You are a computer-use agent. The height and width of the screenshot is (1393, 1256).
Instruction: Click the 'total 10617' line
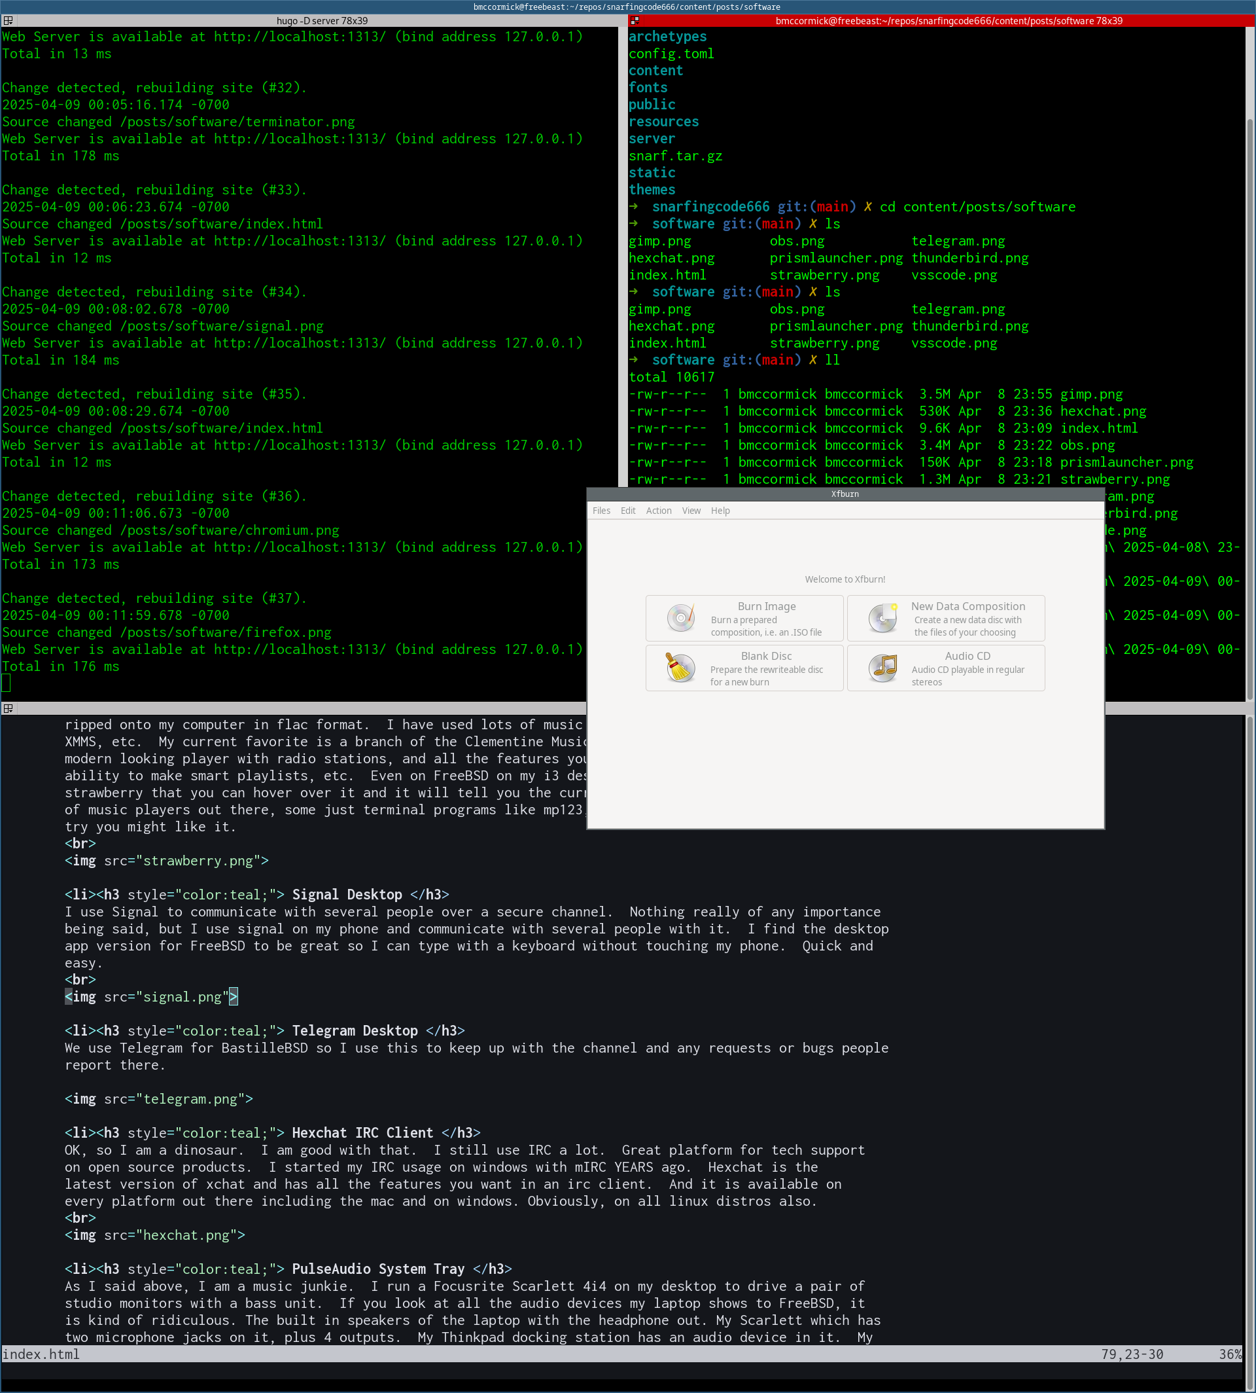[671, 377]
